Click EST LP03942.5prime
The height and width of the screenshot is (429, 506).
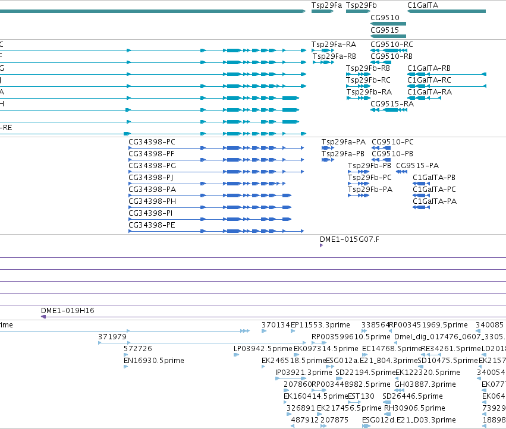point(263,349)
